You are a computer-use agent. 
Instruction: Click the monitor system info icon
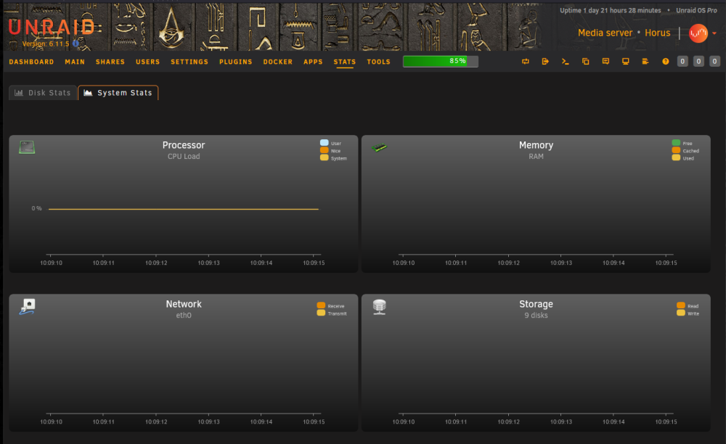click(626, 62)
